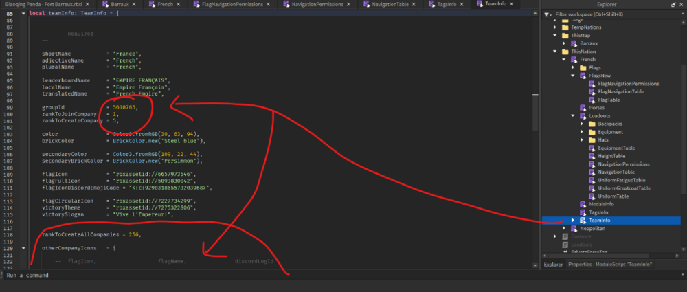Screen dimensions: 687x292
Task: Switch to the NavigationTable tab
Action: (390, 4)
